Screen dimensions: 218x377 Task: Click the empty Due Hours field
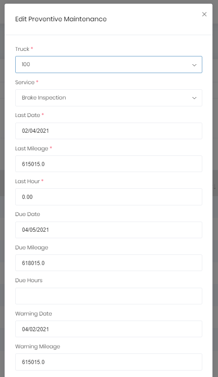point(109,296)
